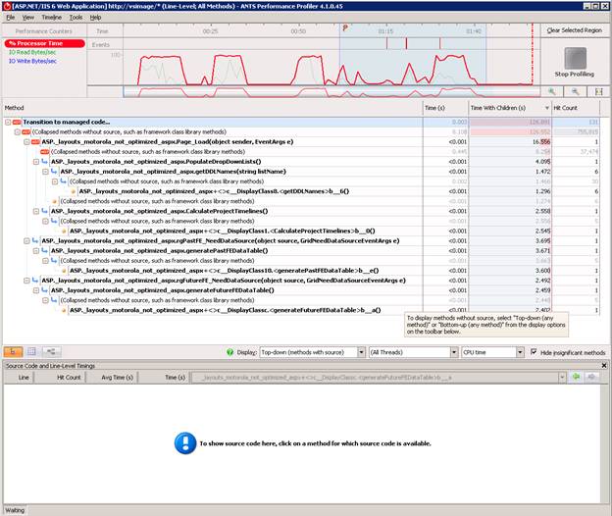Click the green back navigation arrow

pyautogui.click(x=576, y=377)
